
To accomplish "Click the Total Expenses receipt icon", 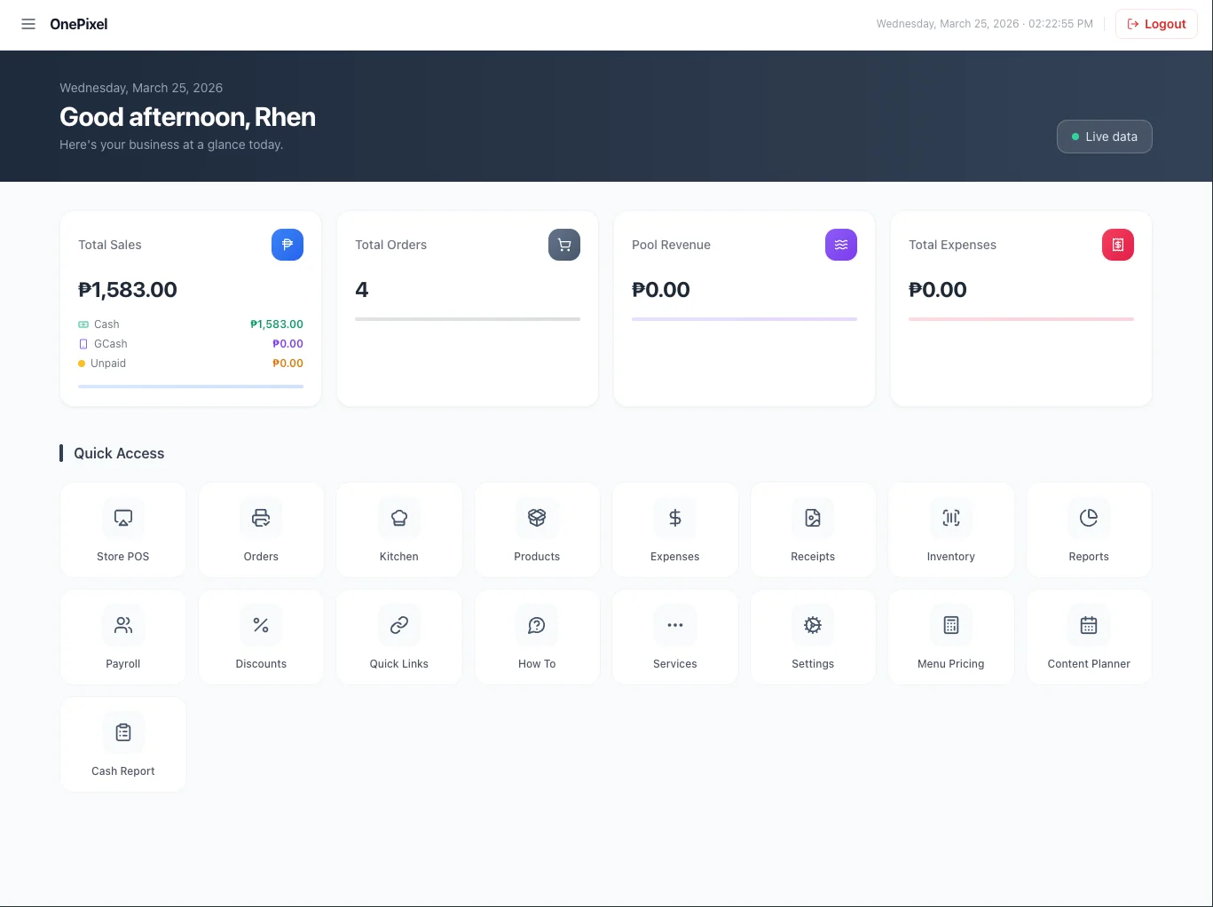I will point(1118,245).
